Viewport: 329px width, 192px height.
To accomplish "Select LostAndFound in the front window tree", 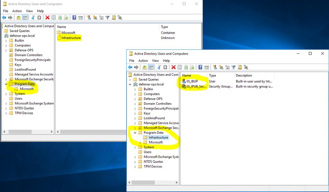I will click(x=154, y=118).
